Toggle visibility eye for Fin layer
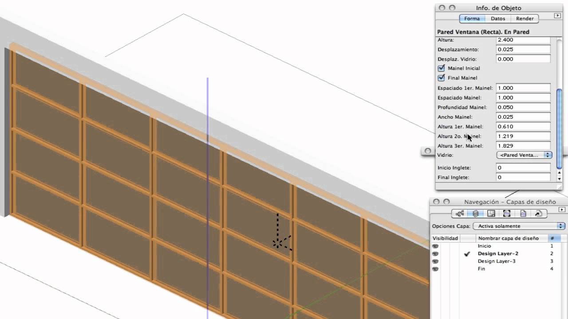The image size is (568, 319). pos(435,269)
